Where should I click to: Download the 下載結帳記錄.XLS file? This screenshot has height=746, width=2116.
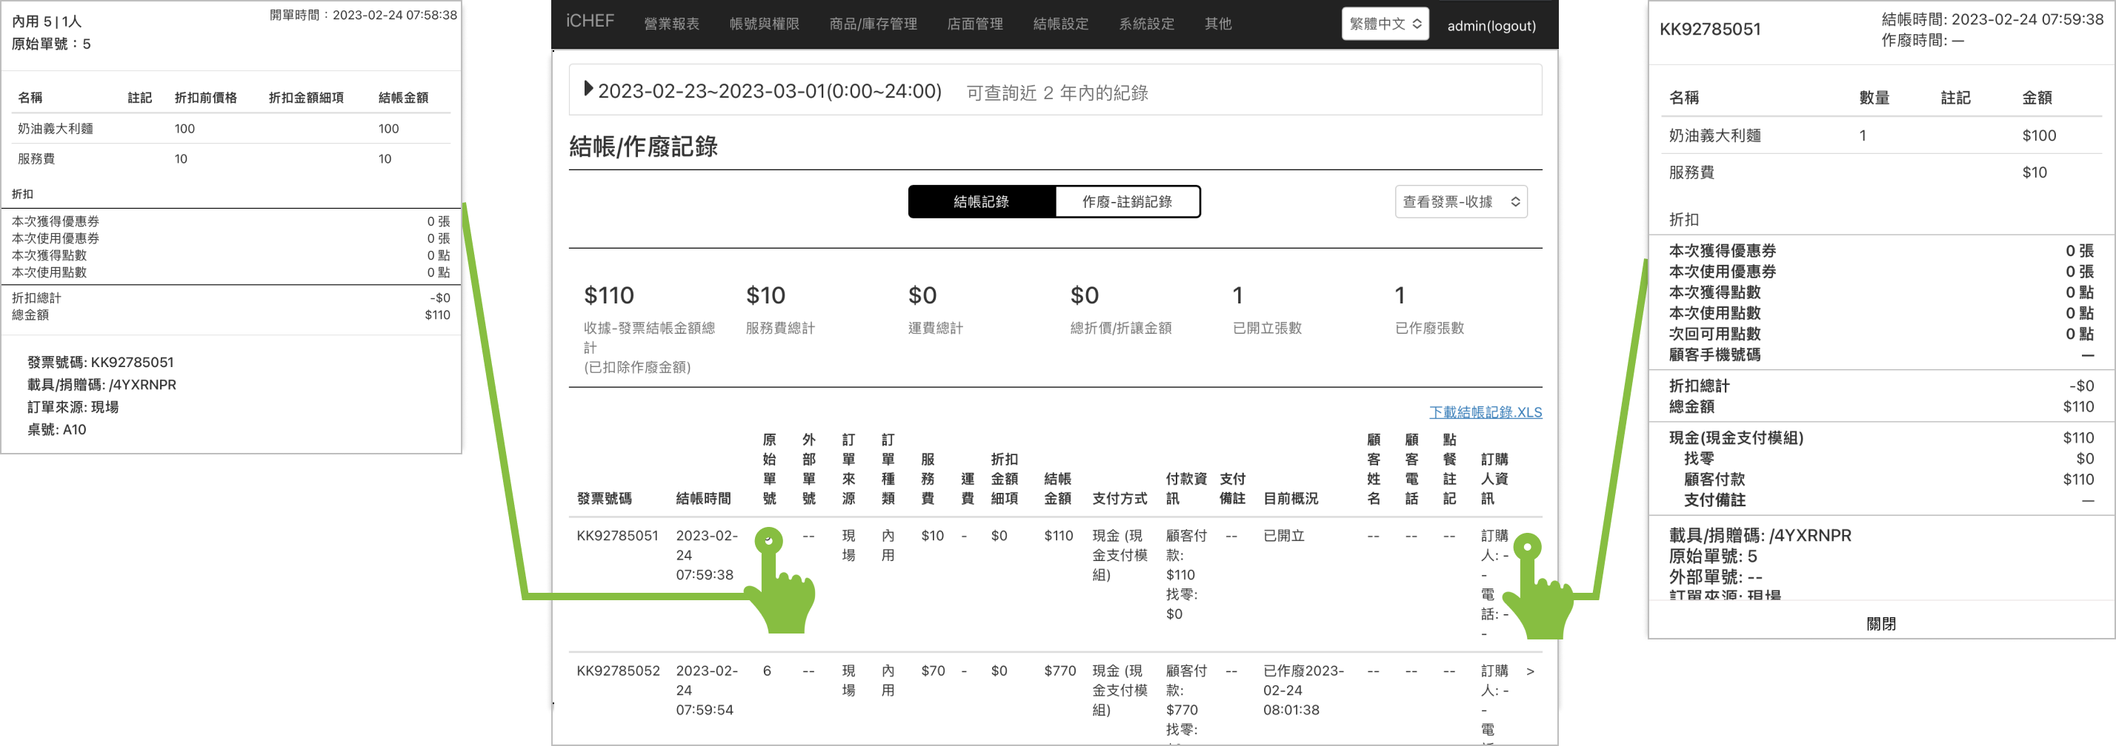[x=1484, y=412]
